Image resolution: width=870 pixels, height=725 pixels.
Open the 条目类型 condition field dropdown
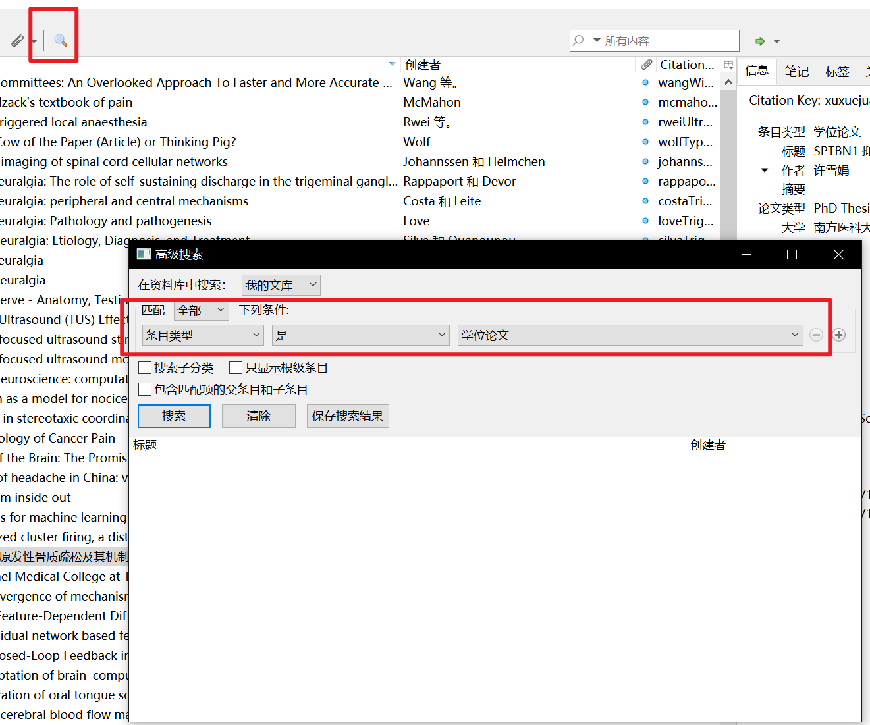(x=204, y=335)
